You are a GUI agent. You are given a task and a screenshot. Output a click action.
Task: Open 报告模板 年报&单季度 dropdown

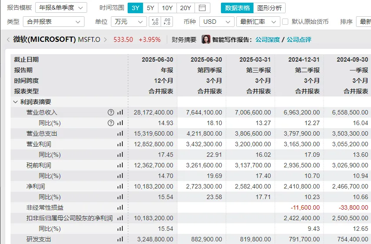tap(61, 8)
